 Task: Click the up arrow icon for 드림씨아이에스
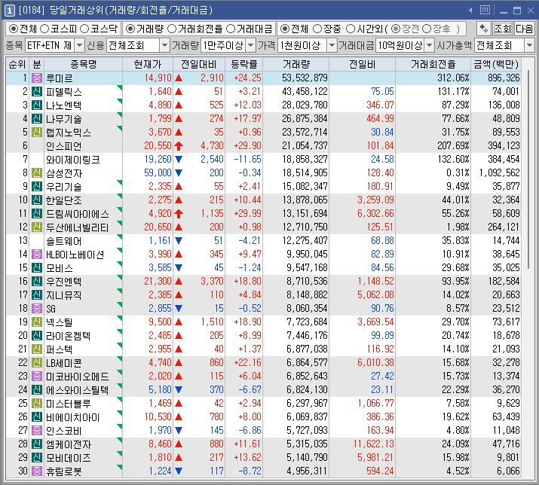[179, 214]
